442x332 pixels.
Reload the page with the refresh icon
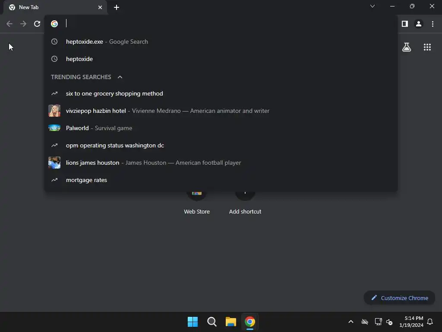37,24
